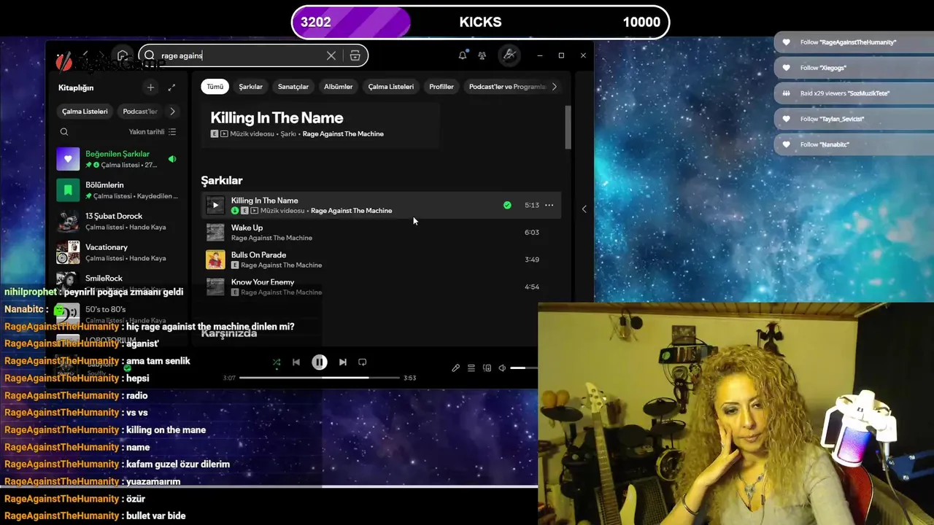Open the Friend Activity people icon
This screenshot has height=525, width=934.
[482, 55]
